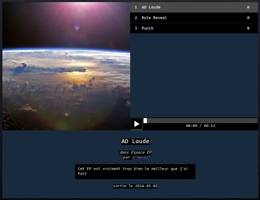Select the track 'Role Reveal' in the playlist
This screenshot has width=260, height=200.
click(154, 18)
